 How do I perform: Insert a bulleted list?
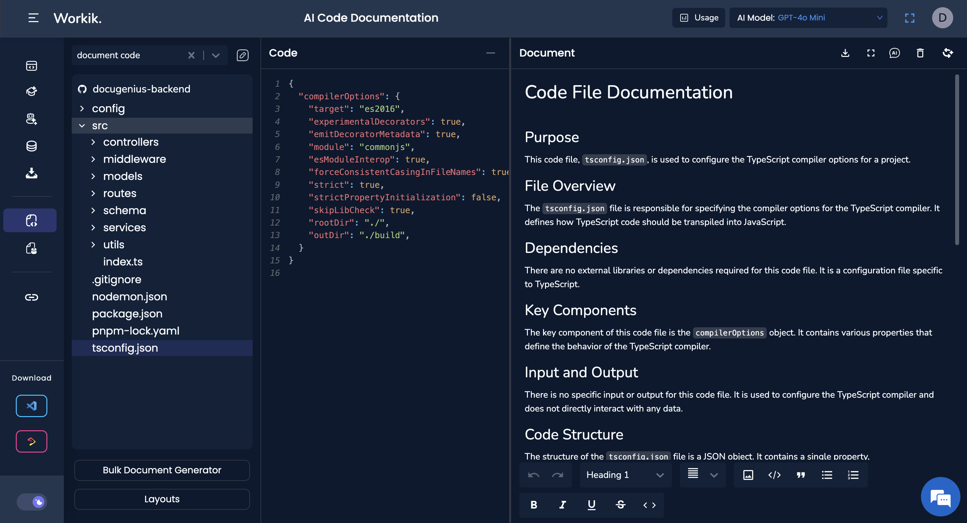827,475
